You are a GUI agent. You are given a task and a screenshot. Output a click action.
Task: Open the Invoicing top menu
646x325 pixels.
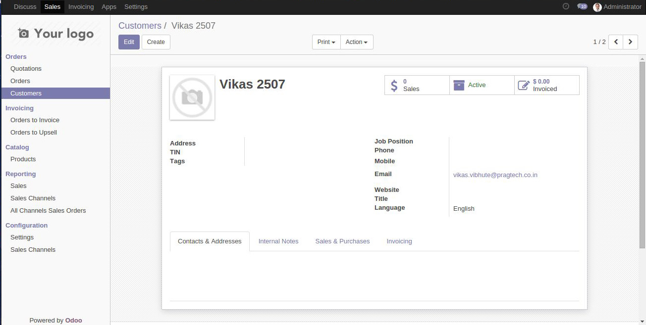(x=81, y=7)
